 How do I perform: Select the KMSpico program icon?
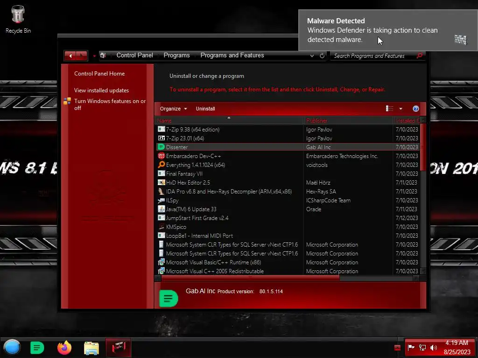pos(161,227)
